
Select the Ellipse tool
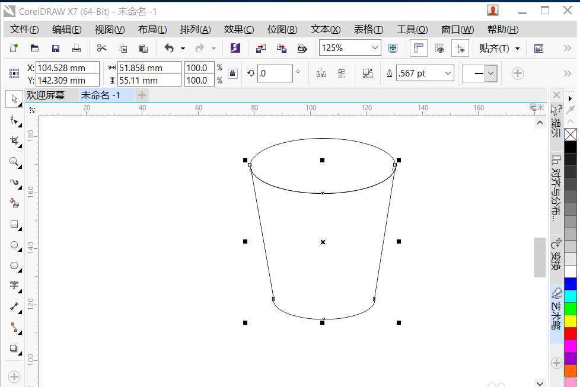click(14, 245)
